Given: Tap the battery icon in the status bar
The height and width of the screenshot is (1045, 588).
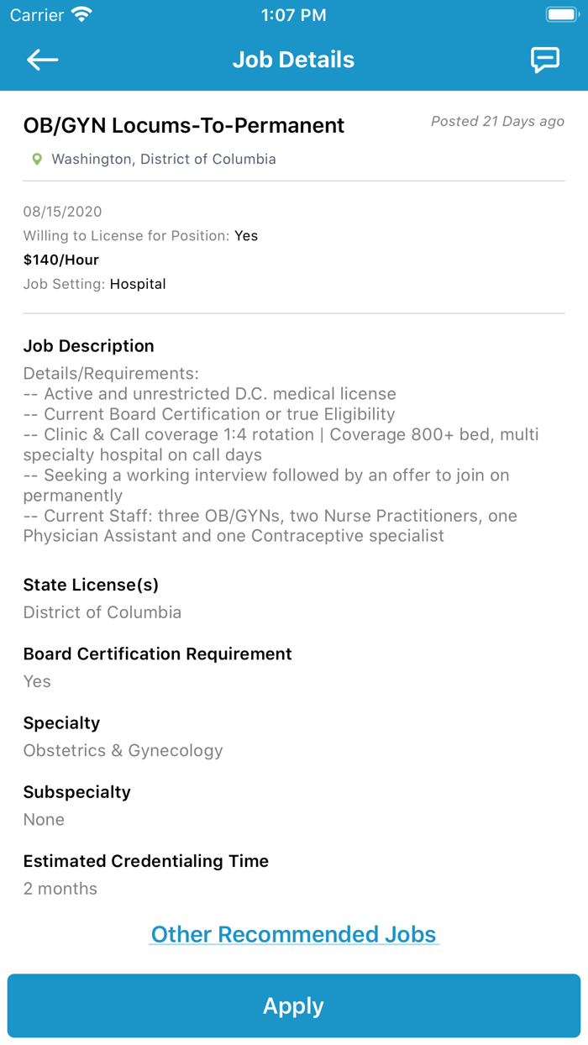Looking at the screenshot, I should point(561,13).
